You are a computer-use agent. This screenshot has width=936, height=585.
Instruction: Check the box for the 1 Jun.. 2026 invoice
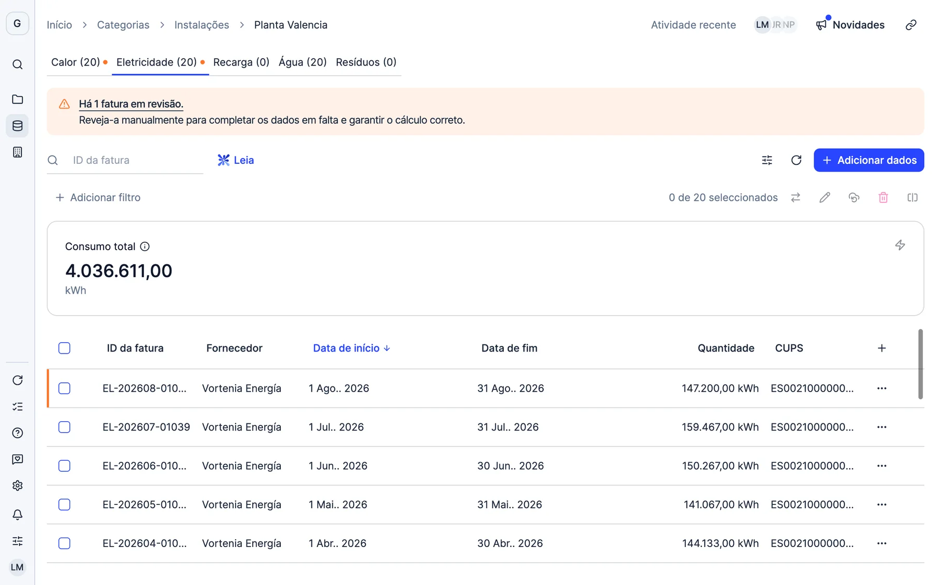click(x=64, y=466)
